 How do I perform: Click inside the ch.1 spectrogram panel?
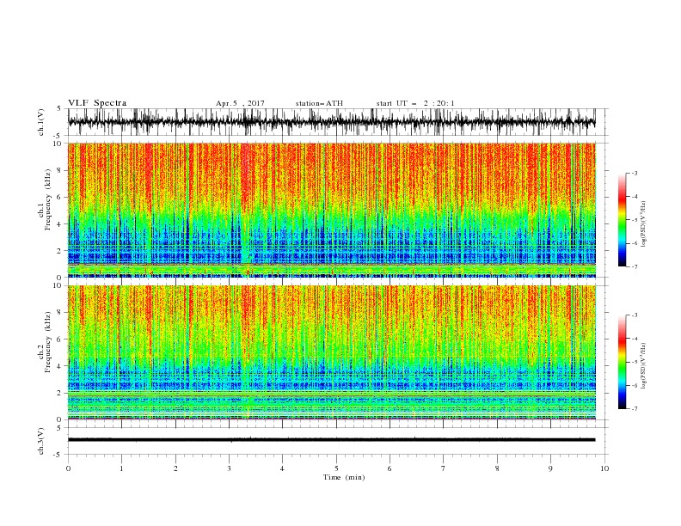(x=331, y=210)
